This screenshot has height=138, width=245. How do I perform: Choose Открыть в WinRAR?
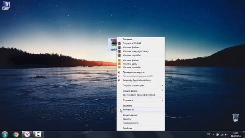(140, 43)
